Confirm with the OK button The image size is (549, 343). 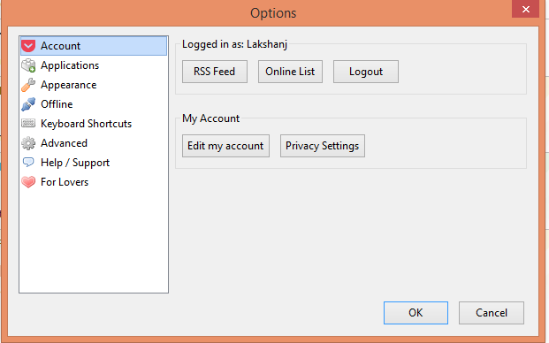click(x=416, y=313)
